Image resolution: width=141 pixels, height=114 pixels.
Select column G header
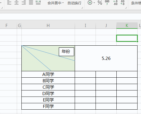tap(19, 26)
